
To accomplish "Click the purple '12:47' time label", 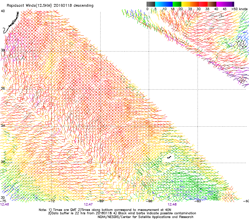I will [88, 205].
